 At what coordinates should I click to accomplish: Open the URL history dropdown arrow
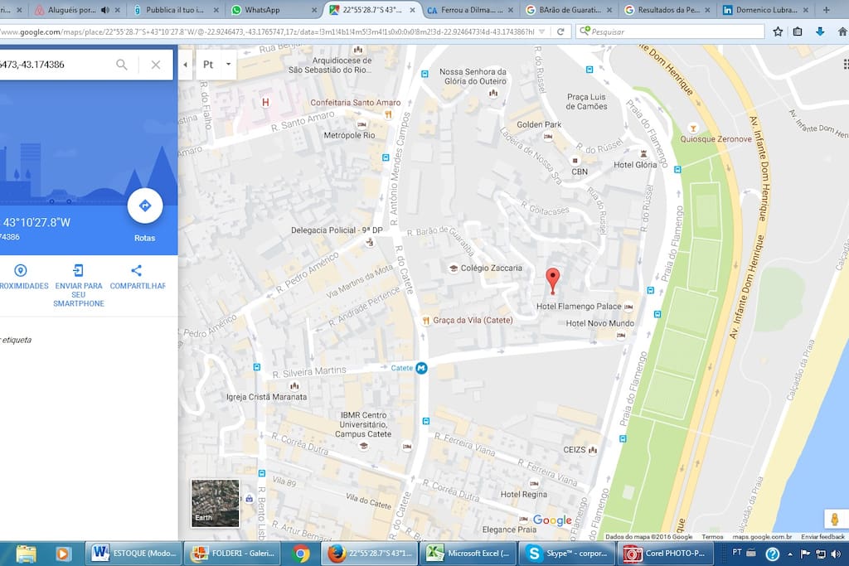coord(542,32)
